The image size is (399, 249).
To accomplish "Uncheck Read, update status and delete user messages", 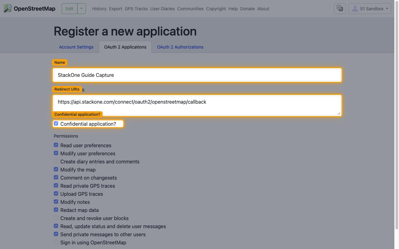I will pyautogui.click(x=56, y=226).
